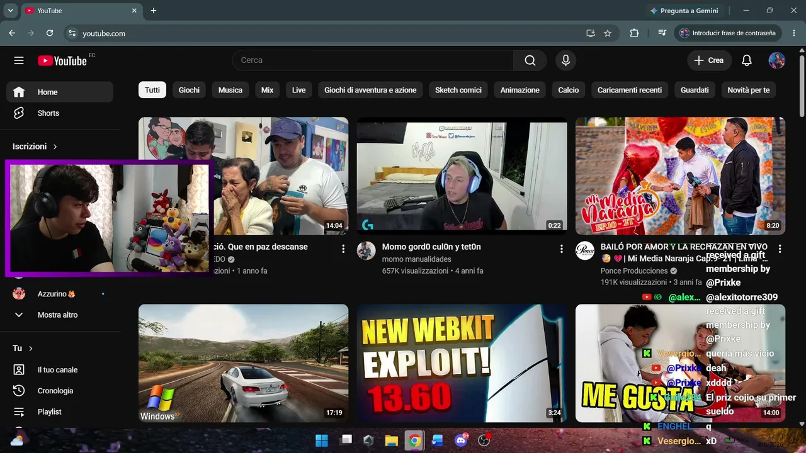This screenshot has height=453, width=806.
Task: Open the media controls icon
Action: tap(662, 33)
